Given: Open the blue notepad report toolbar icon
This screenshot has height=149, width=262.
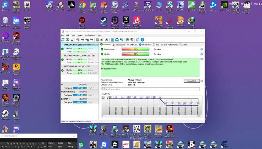Looking at the screenshot, I should point(112,40).
